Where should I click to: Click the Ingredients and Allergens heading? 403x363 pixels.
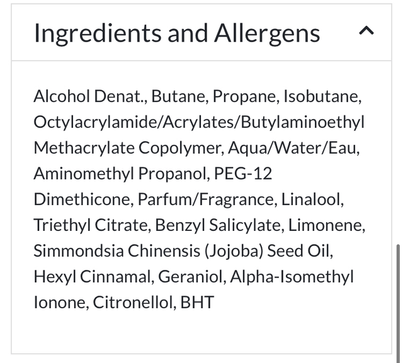click(177, 33)
